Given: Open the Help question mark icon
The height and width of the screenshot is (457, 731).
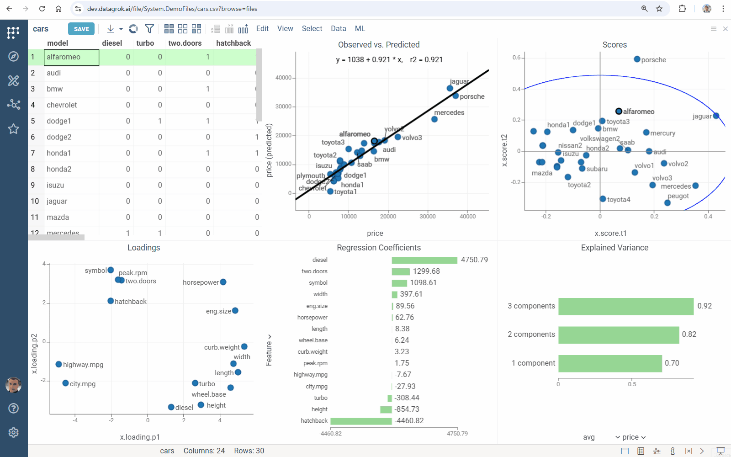Looking at the screenshot, I should pos(13,408).
